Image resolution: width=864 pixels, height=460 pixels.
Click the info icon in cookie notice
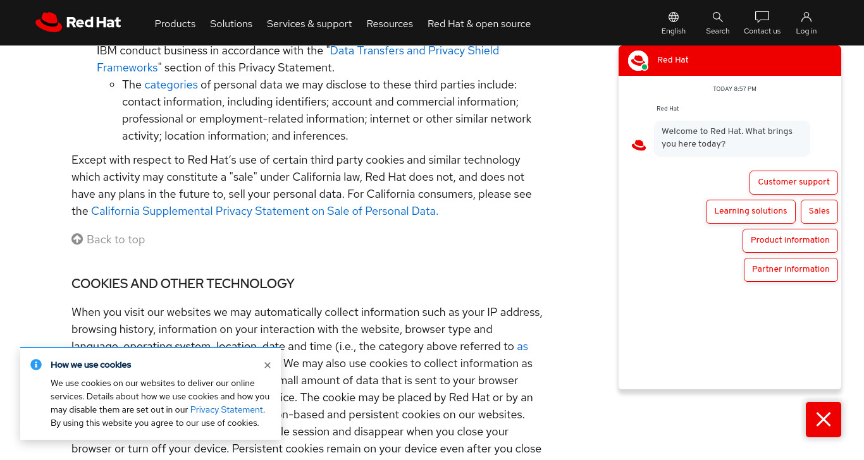(36, 365)
